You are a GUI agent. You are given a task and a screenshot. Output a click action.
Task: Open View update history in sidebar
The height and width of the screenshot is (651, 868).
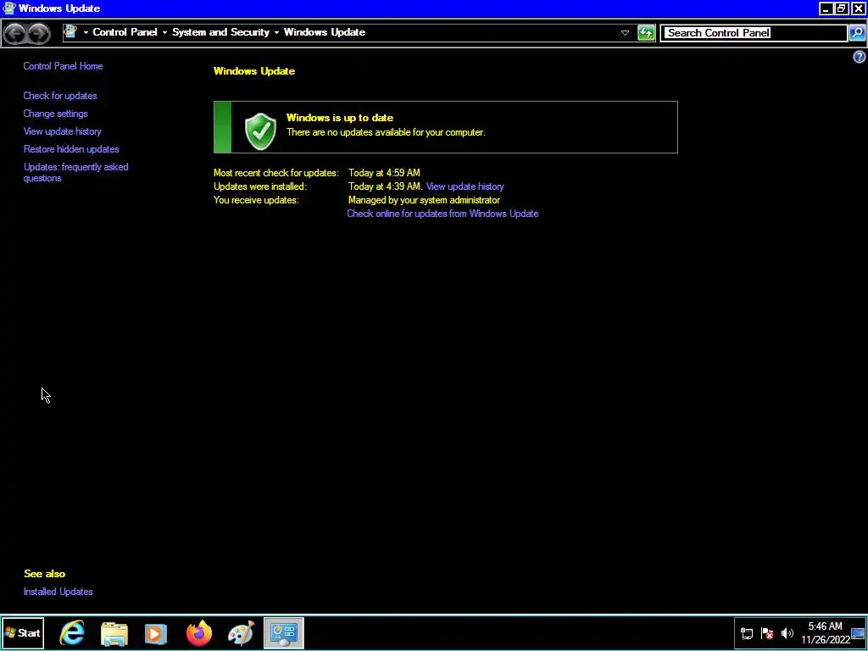(x=63, y=131)
